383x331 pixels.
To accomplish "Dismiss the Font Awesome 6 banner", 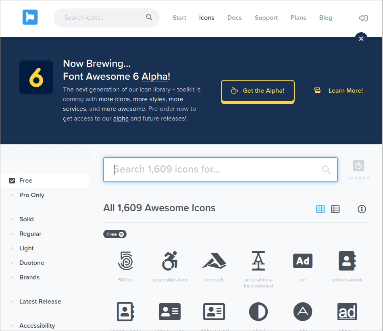I will (361, 39).
